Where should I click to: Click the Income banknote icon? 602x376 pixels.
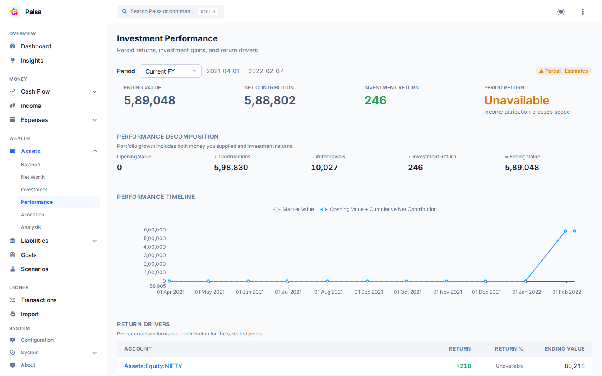tap(13, 106)
